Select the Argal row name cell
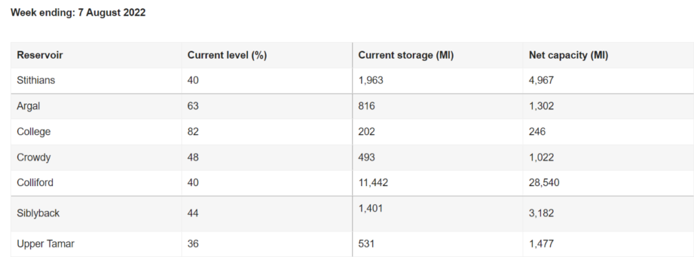 pyautogui.click(x=28, y=106)
